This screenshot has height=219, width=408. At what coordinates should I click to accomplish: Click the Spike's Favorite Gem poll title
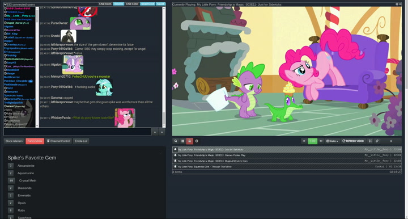coord(32,158)
